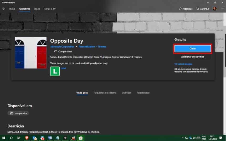Open the LIVRE rating link
Image resolution: width=226 pixels, height=141 pixels.
tap(63, 68)
